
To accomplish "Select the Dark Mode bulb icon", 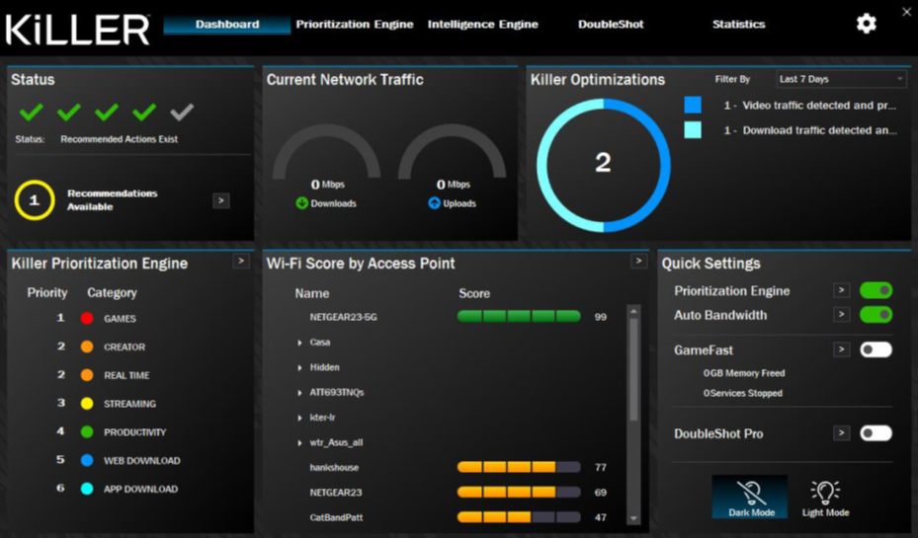I will (751, 493).
